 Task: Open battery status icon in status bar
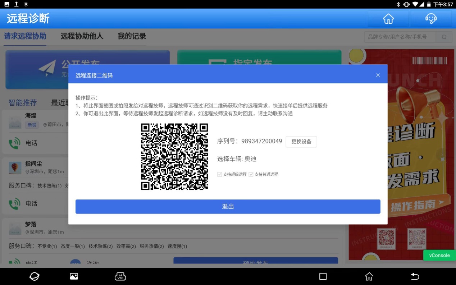click(x=428, y=4)
